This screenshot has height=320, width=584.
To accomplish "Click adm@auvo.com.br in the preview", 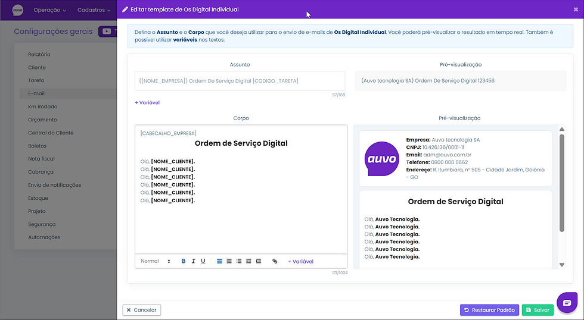I will (448, 155).
